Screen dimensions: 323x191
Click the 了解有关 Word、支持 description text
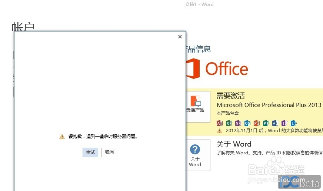270,153
